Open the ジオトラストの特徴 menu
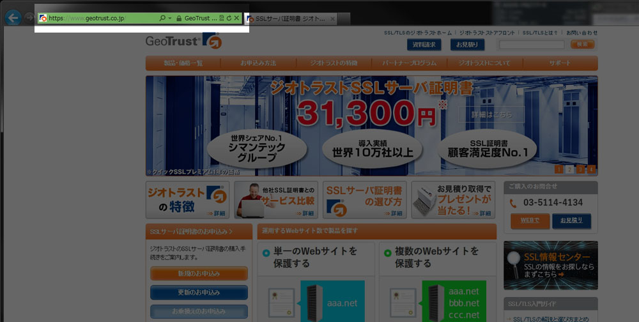 [x=334, y=63]
